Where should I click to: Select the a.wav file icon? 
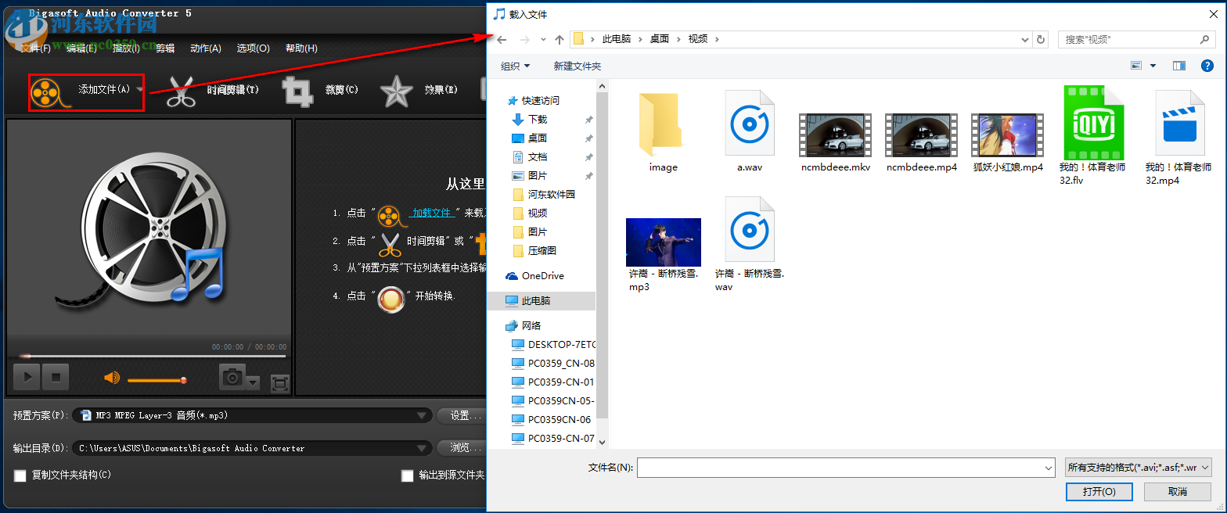click(x=749, y=123)
